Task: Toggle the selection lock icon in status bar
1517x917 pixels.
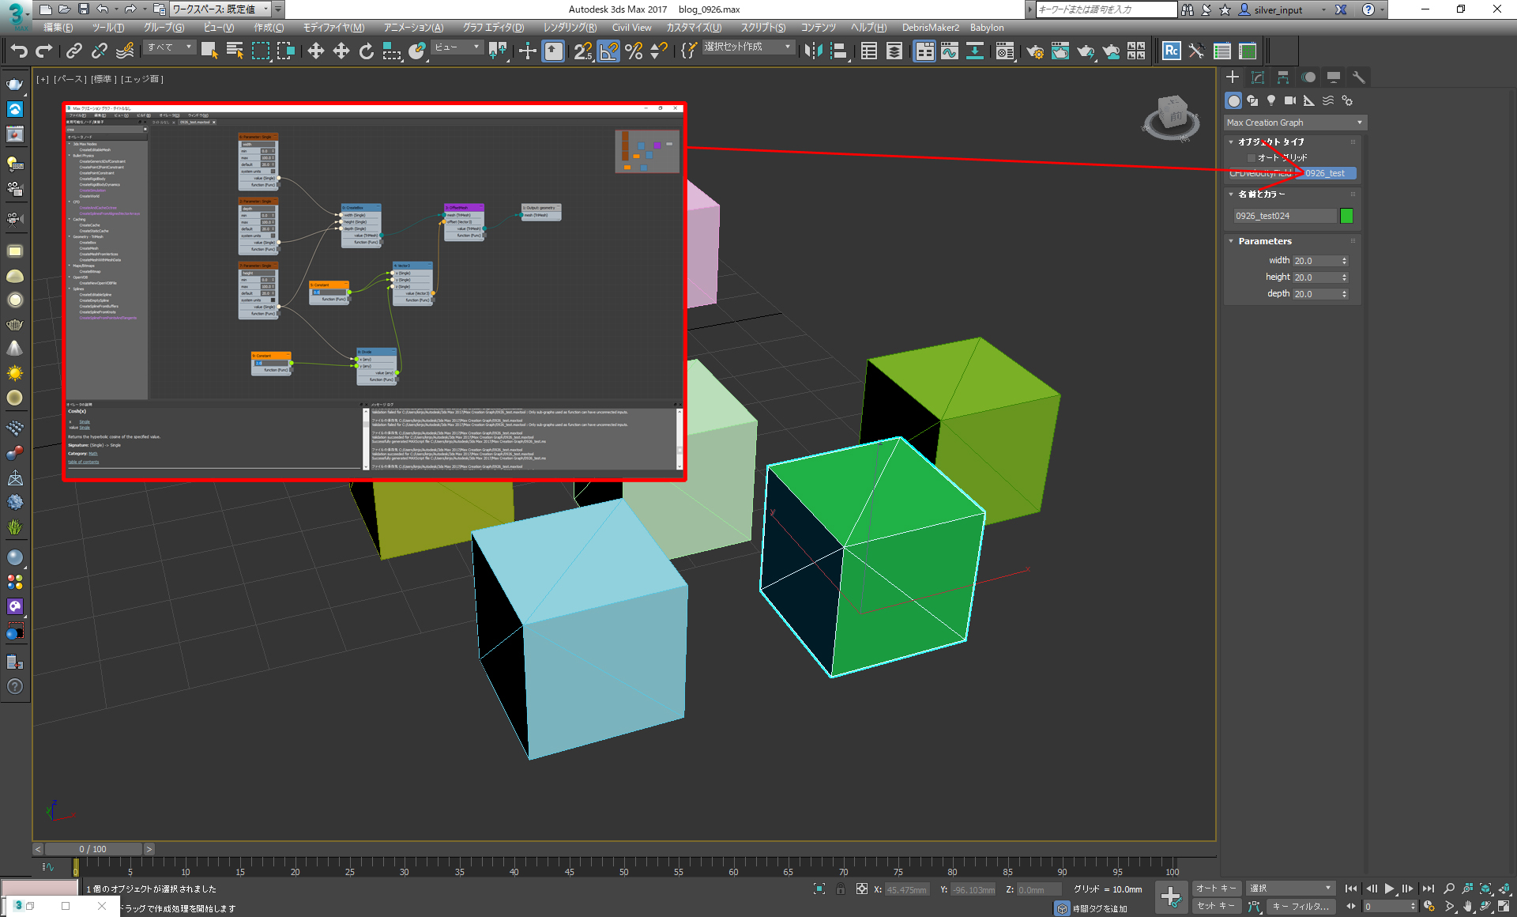Action: (841, 889)
